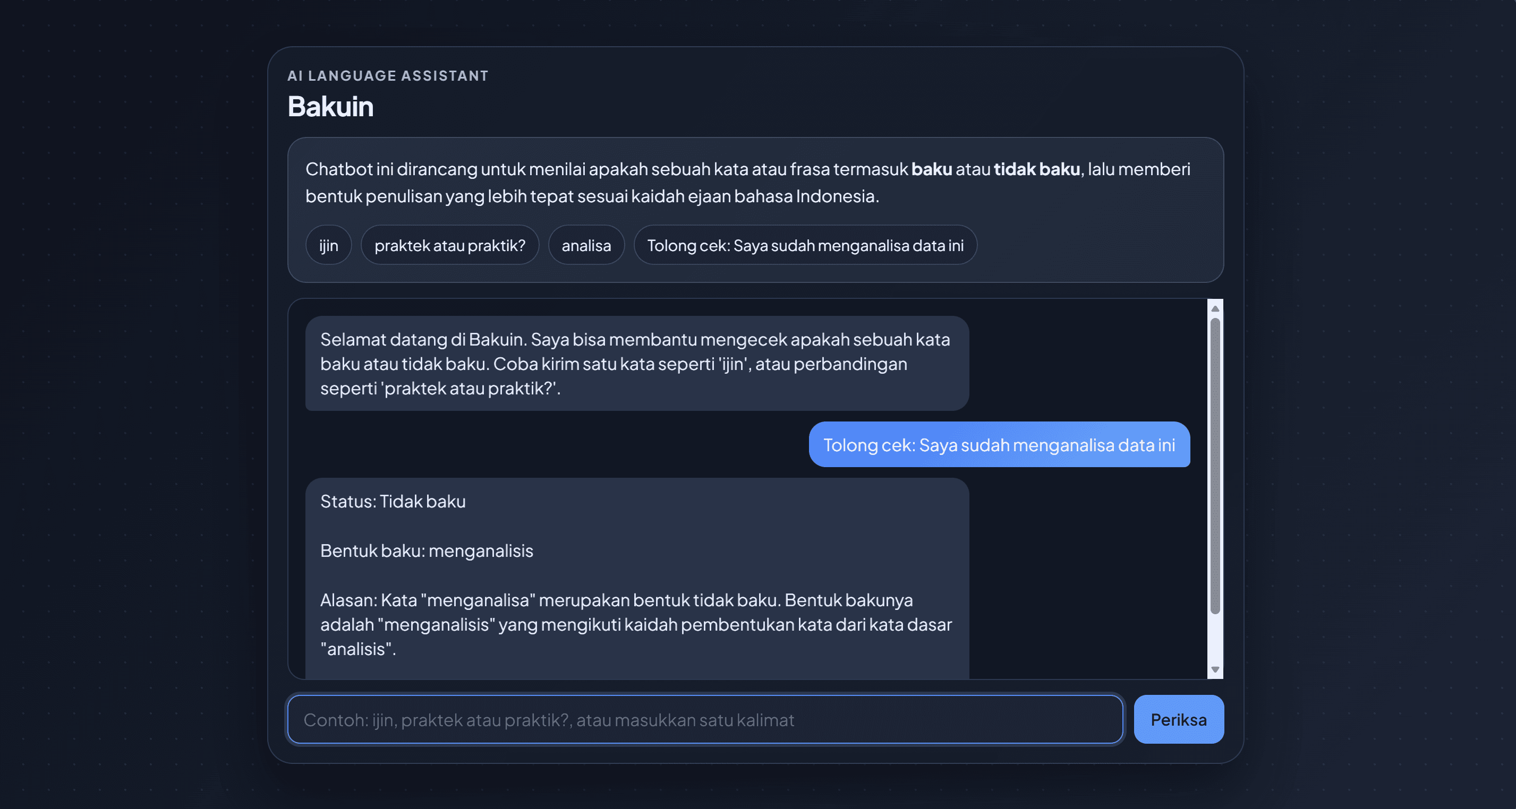1516x809 pixels.
Task: Click the chat scrollbar down arrow
Action: 1215,670
